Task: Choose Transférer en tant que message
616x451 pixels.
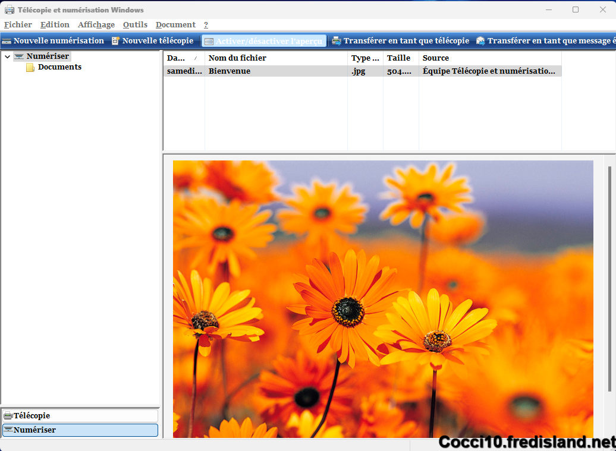Action: point(545,41)
